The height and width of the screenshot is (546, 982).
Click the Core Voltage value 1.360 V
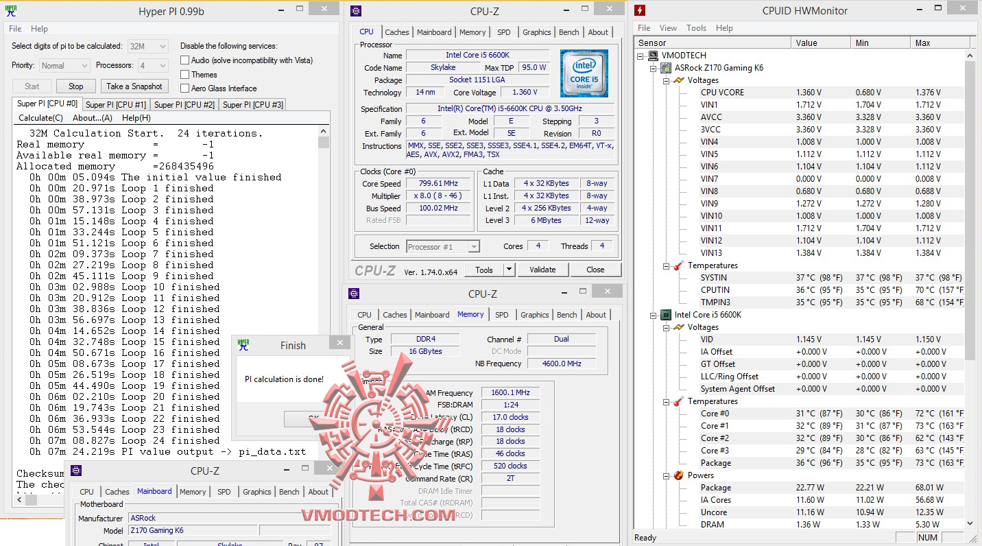coord(525,92)
